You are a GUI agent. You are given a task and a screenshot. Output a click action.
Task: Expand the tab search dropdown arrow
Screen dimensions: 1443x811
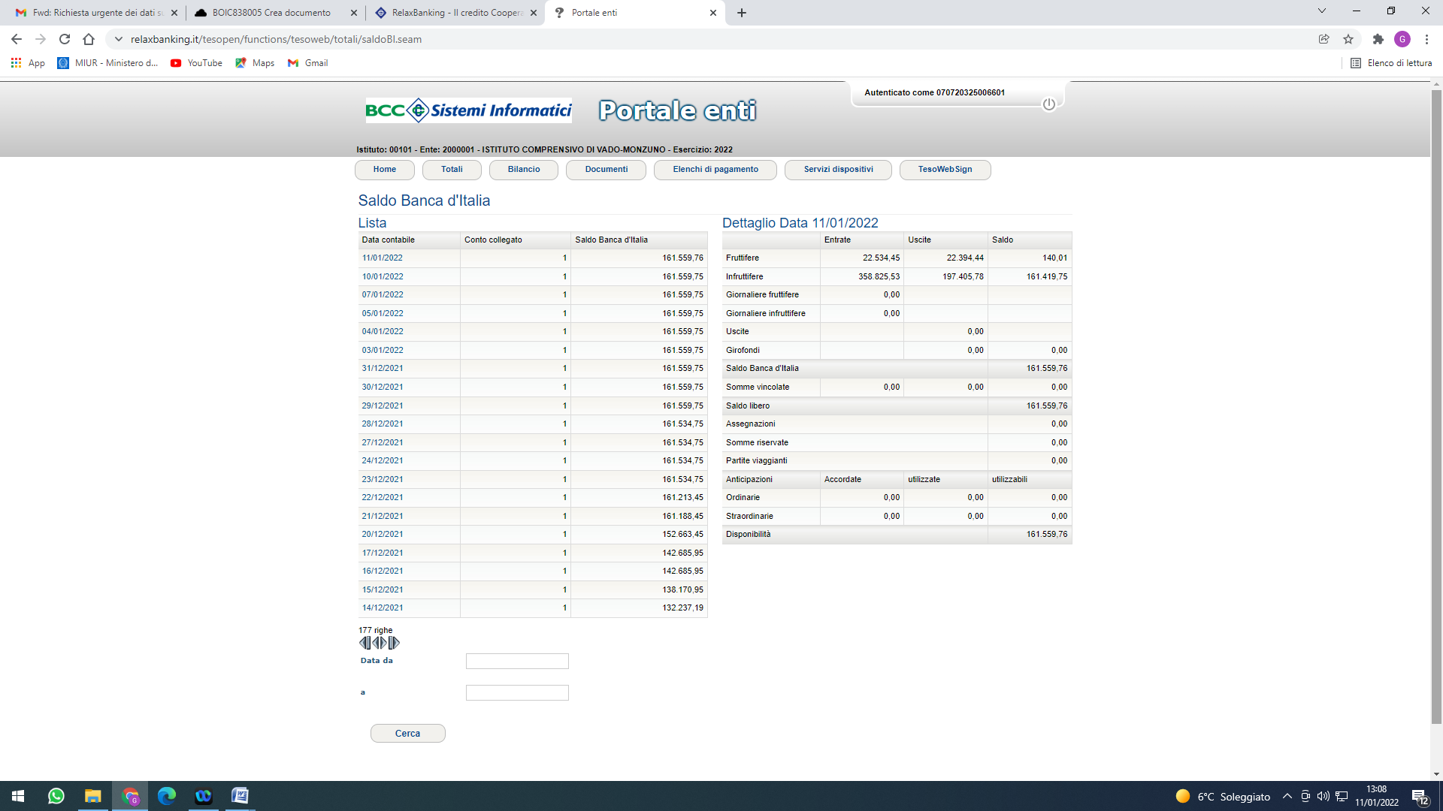tap(1321, 11)
